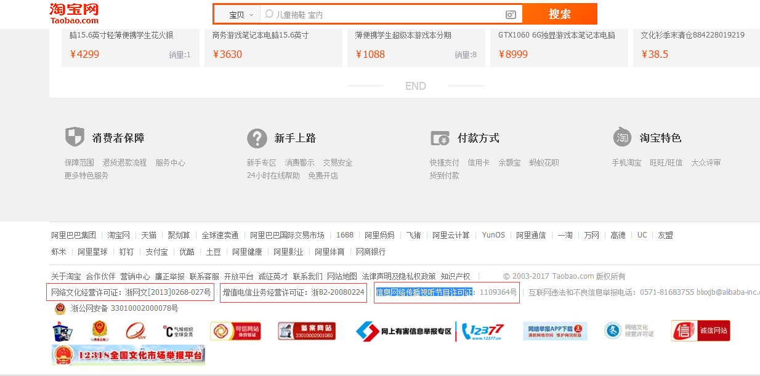Image resolution: width=760 pixels, height=376 pixels.
Task: Open 全球速卖通 footer link
Action: (x=220, y=235)
